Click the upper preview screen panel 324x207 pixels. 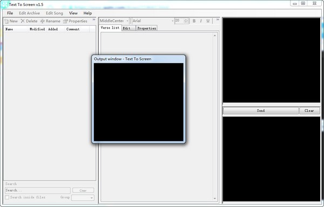[x=272, y=60]
